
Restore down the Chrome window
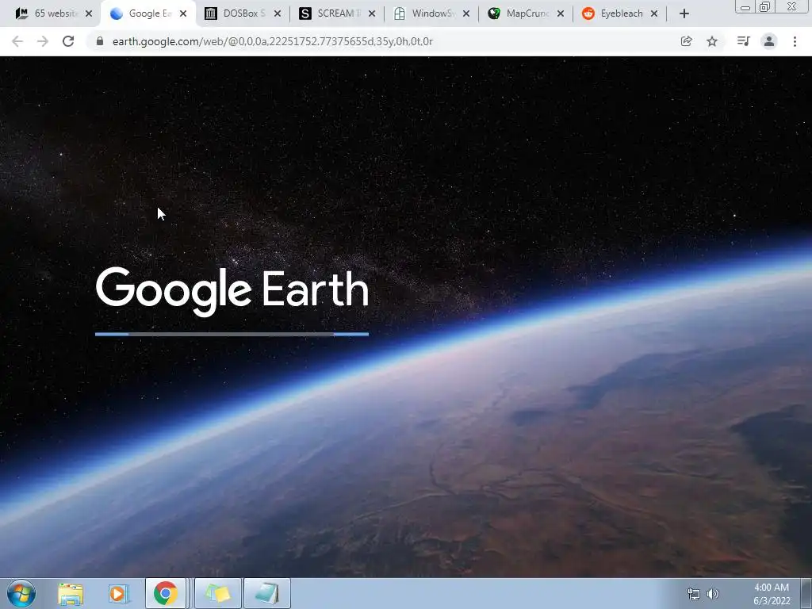click(764, 6)
